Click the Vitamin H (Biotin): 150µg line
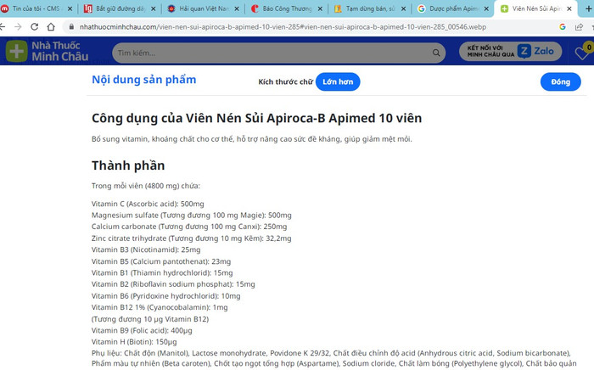The width and height of the screenshot is (594, 370). click(x=134, y=342)
